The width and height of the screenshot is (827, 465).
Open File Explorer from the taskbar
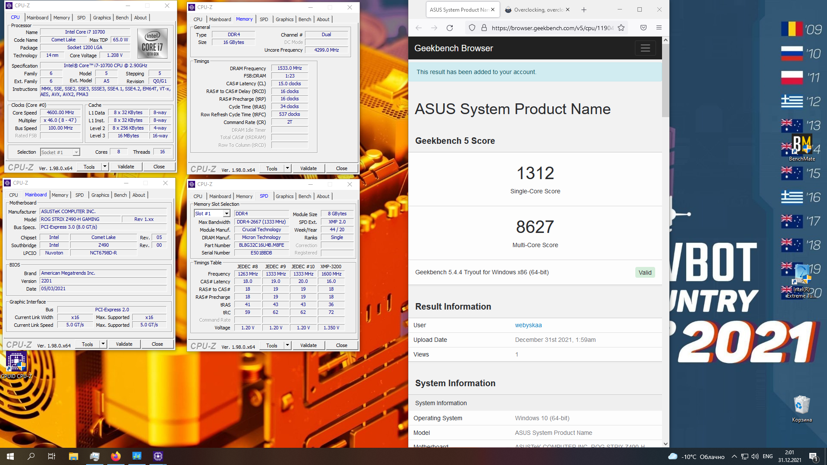coord(73,456)
